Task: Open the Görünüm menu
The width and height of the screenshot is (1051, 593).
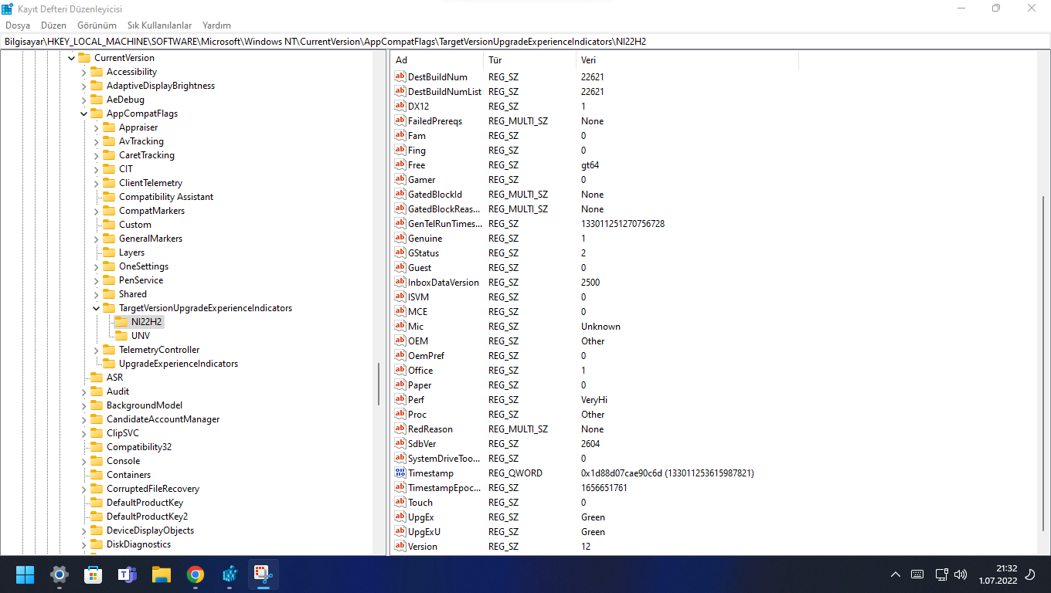Action: click(97, 25)
